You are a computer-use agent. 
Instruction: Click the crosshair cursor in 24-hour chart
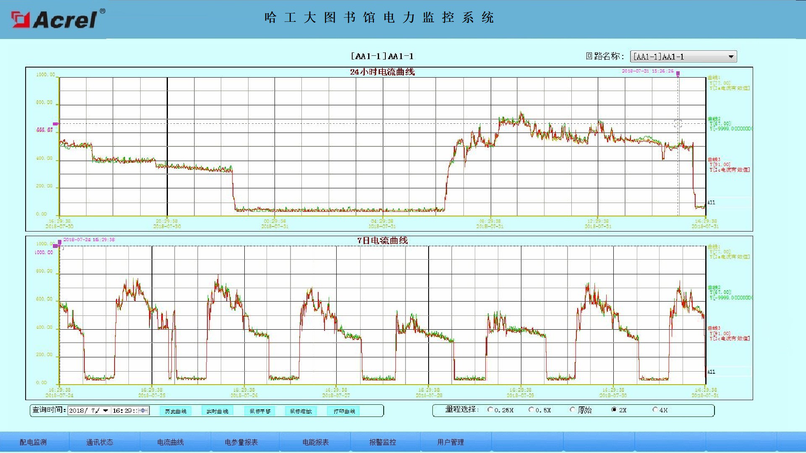pyautogui.click(x=678, y=123)
